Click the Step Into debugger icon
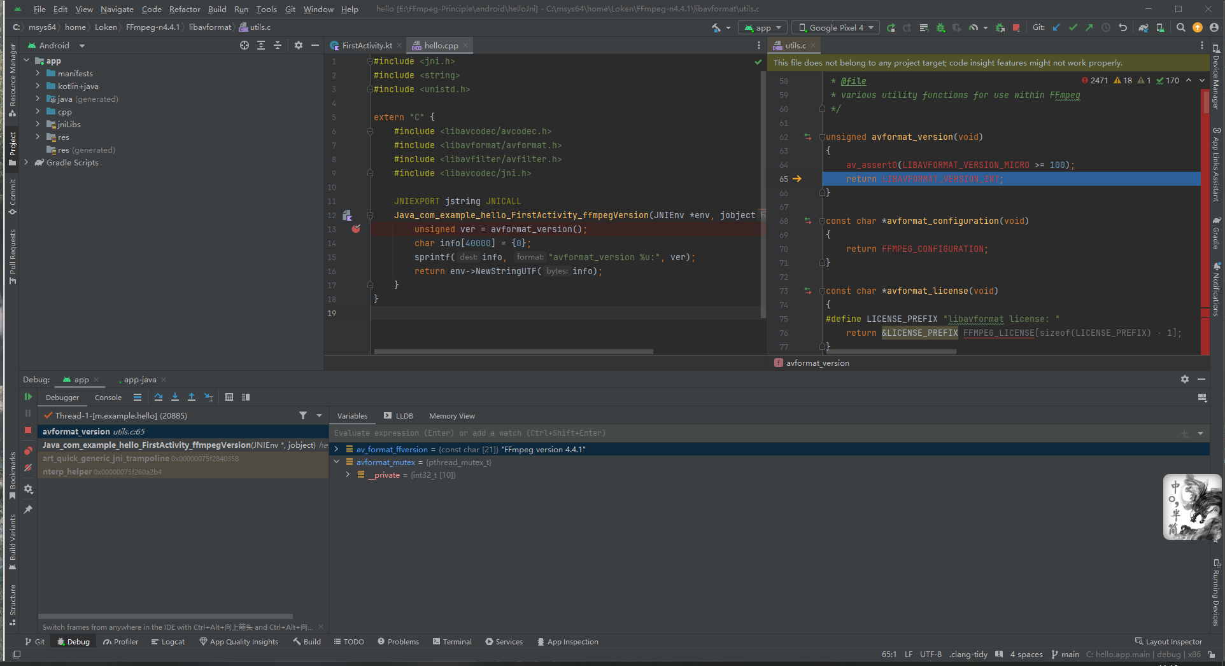The image size is (1225, 666). tap(175, 398)
